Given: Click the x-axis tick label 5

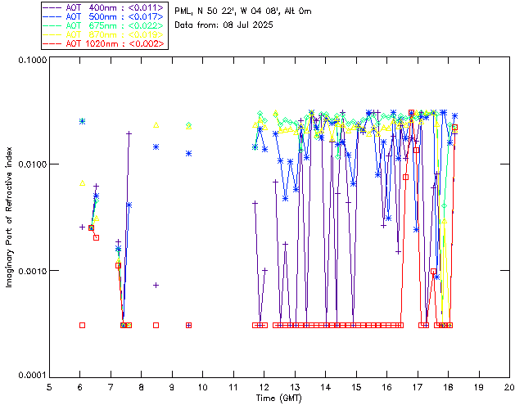Looking at the screenshot, I should 49,386.
